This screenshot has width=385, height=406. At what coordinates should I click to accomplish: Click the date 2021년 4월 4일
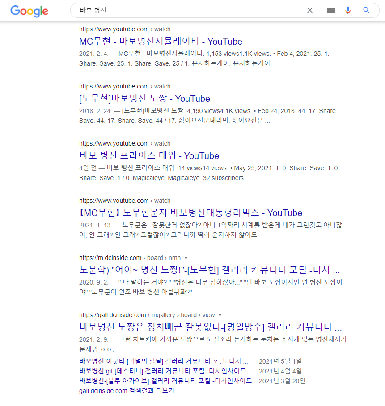280,371
